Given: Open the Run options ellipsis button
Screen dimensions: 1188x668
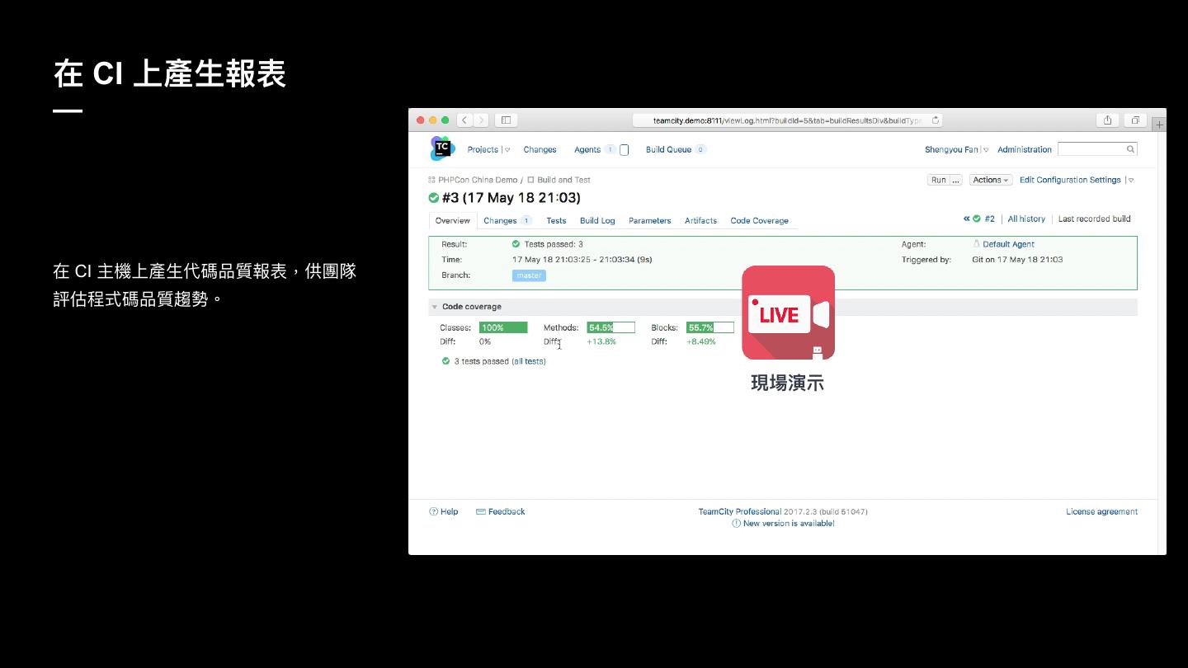Looking at the screenshot, I should pos(956,180).
